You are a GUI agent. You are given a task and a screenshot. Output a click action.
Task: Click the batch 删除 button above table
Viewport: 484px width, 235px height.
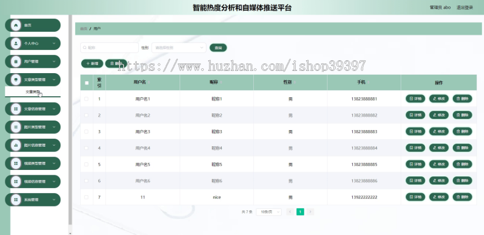click(x=116, y=63)
